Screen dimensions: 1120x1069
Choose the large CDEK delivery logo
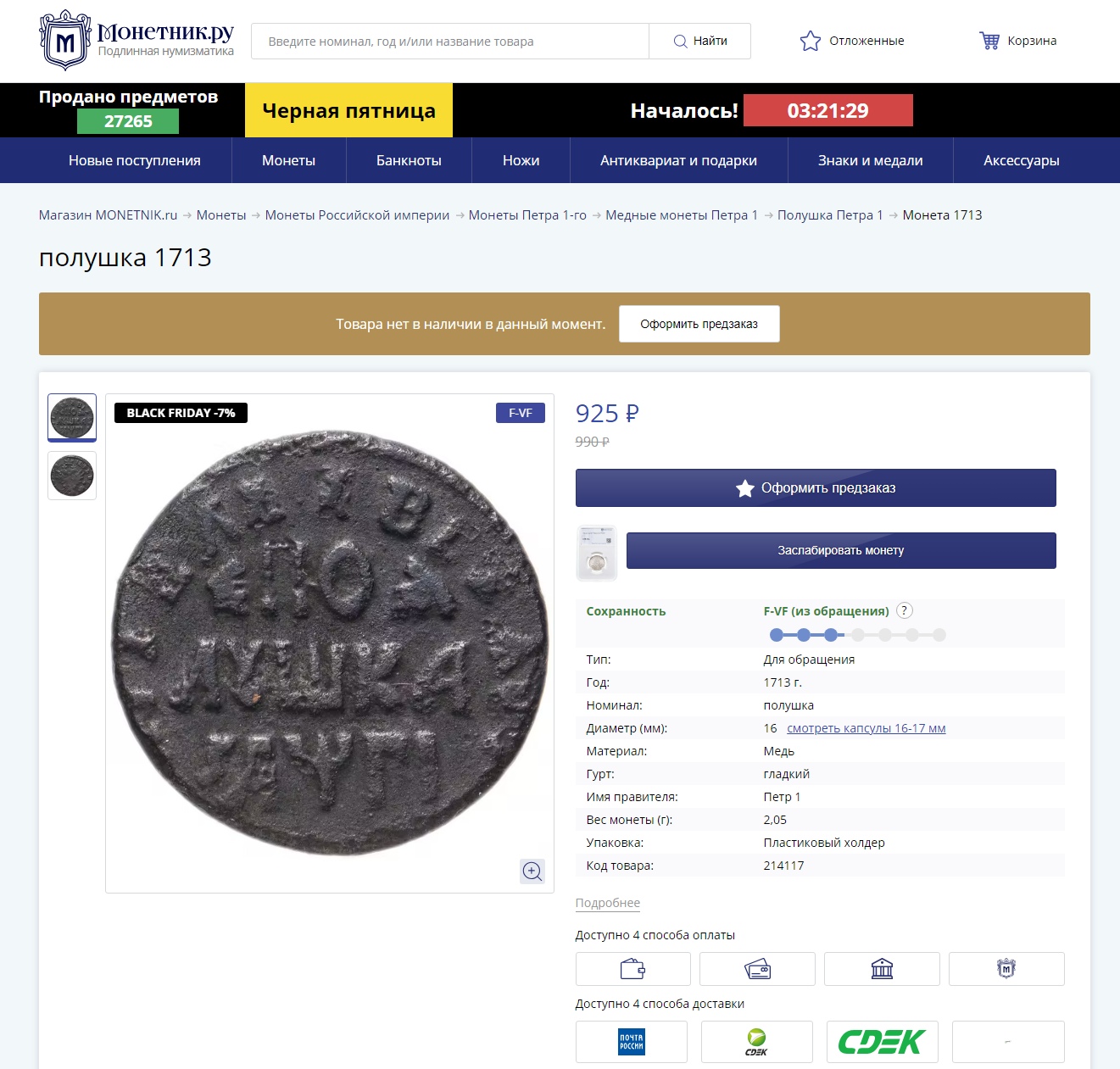tap(882, 1042)
